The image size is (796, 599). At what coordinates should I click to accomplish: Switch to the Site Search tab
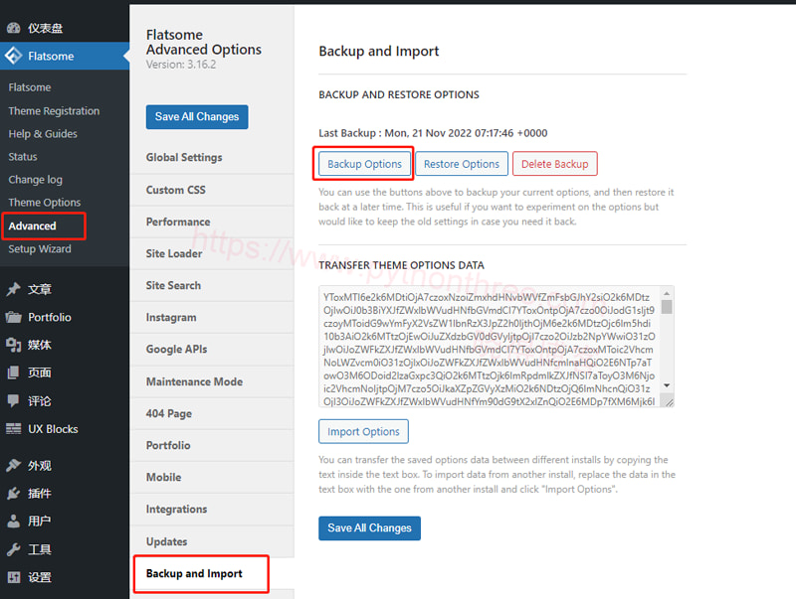click(212, 286)
